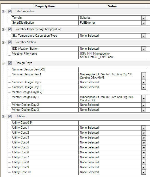Collapse the Weather Station tree group
The width and height of the screenshot is (150, 177).
click(3, 42)
